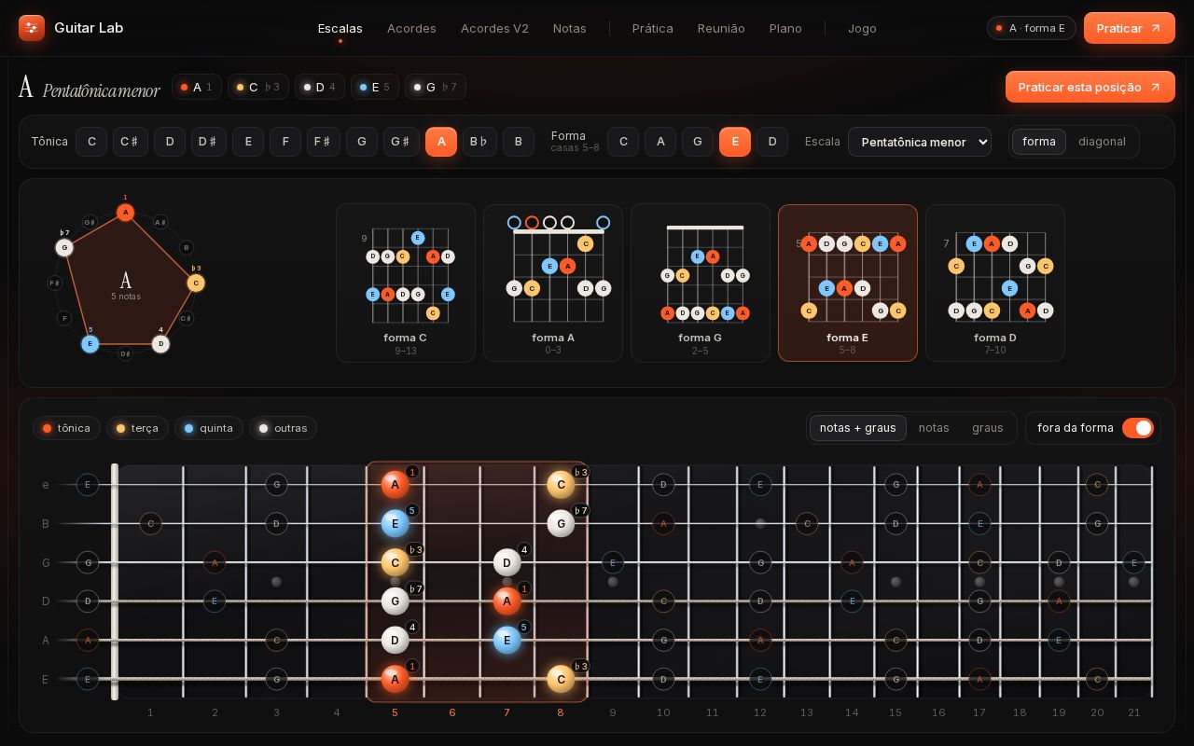
Task: Go to the Notas tab
Action: 570,28
